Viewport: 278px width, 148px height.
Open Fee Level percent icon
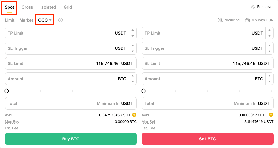253,7
